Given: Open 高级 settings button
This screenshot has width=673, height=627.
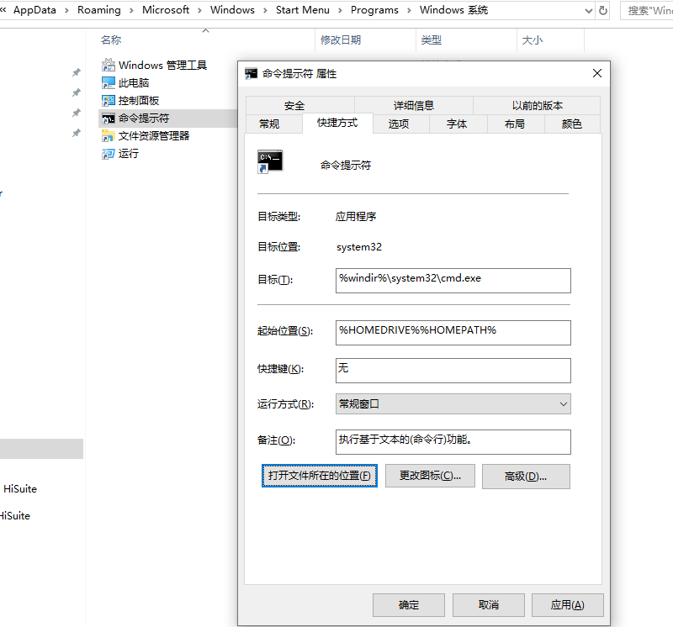Looking at the screenshot, I should pyautogui.click(x=526, y=476).
